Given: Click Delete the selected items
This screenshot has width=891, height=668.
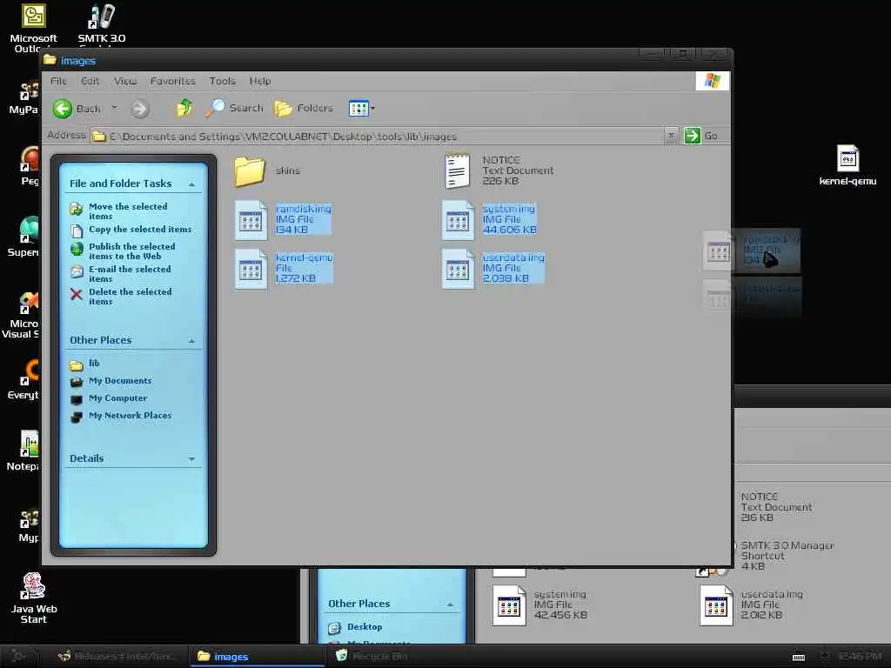Looking at the screenshot, I should (x=131, y=297).
